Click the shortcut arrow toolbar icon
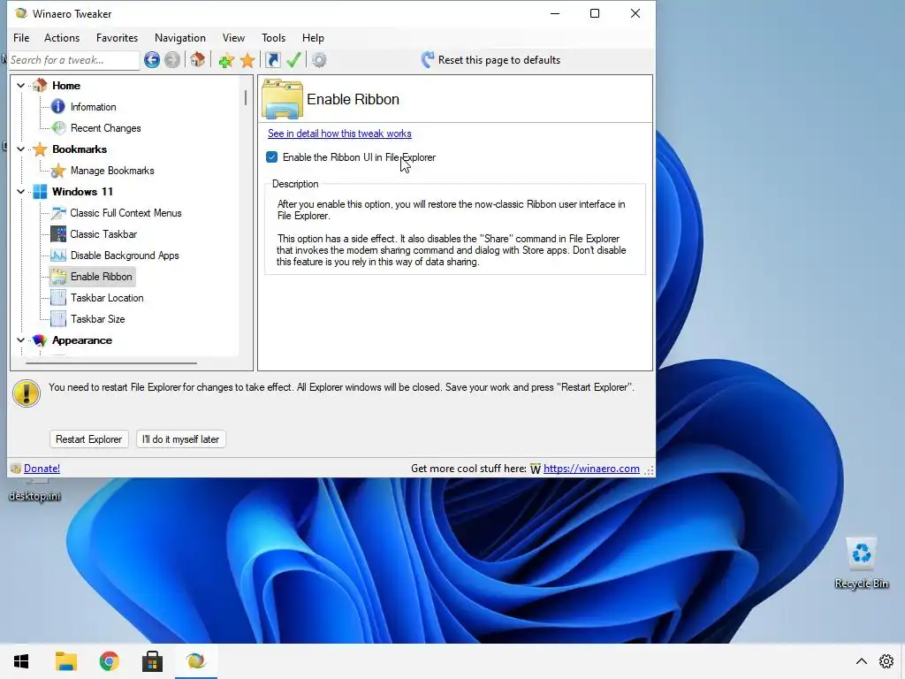 [x=273, y=59]
